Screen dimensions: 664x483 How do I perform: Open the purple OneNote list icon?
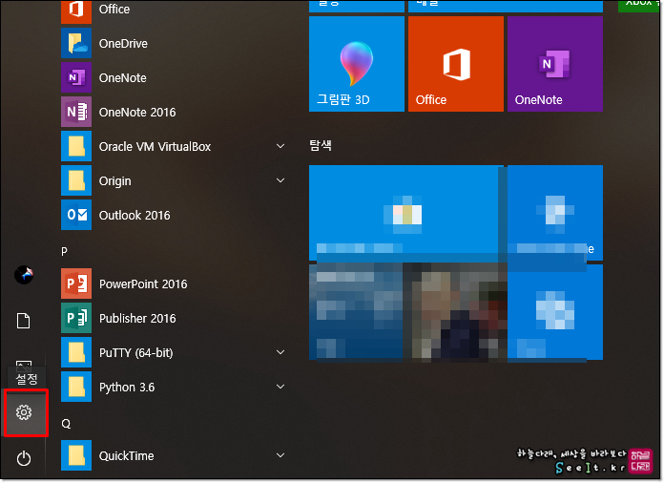76,77
